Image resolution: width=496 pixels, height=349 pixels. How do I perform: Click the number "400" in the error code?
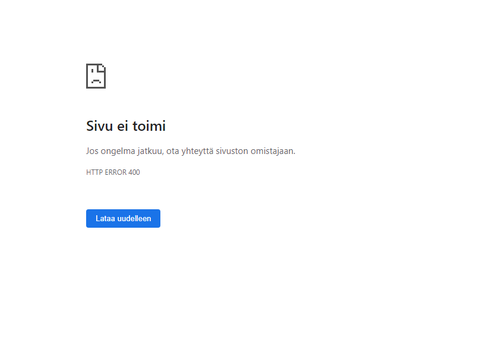tap(134, 172)
